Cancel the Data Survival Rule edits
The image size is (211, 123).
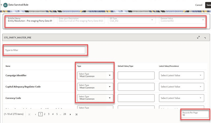pos(199,5)
